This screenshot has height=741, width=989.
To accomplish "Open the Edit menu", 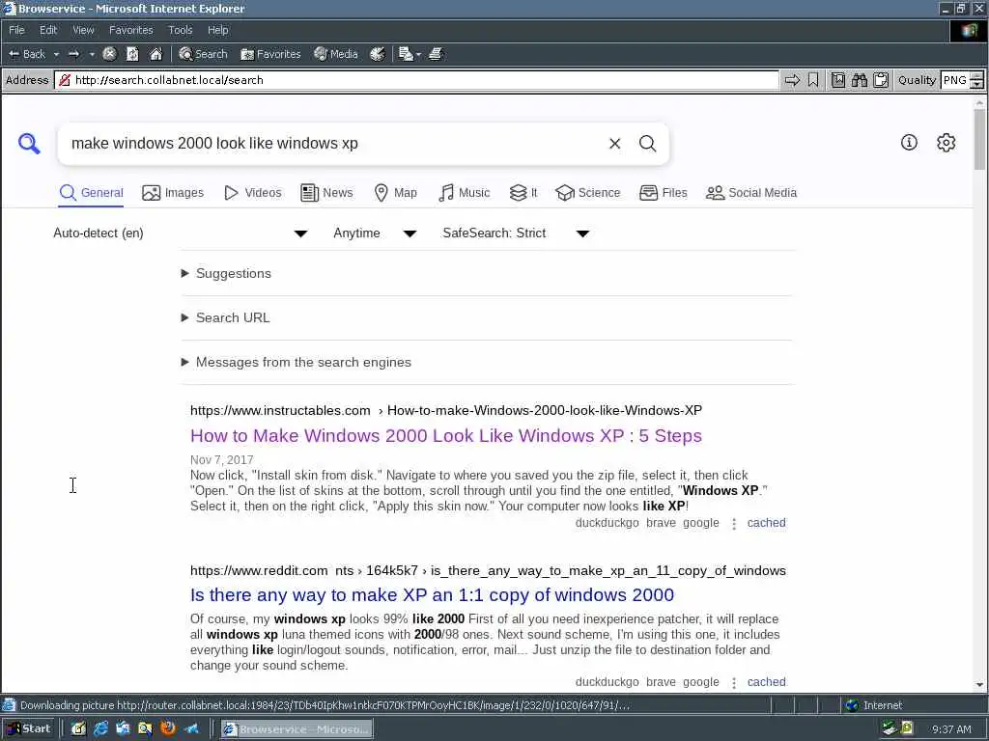I will pos(48,30).
